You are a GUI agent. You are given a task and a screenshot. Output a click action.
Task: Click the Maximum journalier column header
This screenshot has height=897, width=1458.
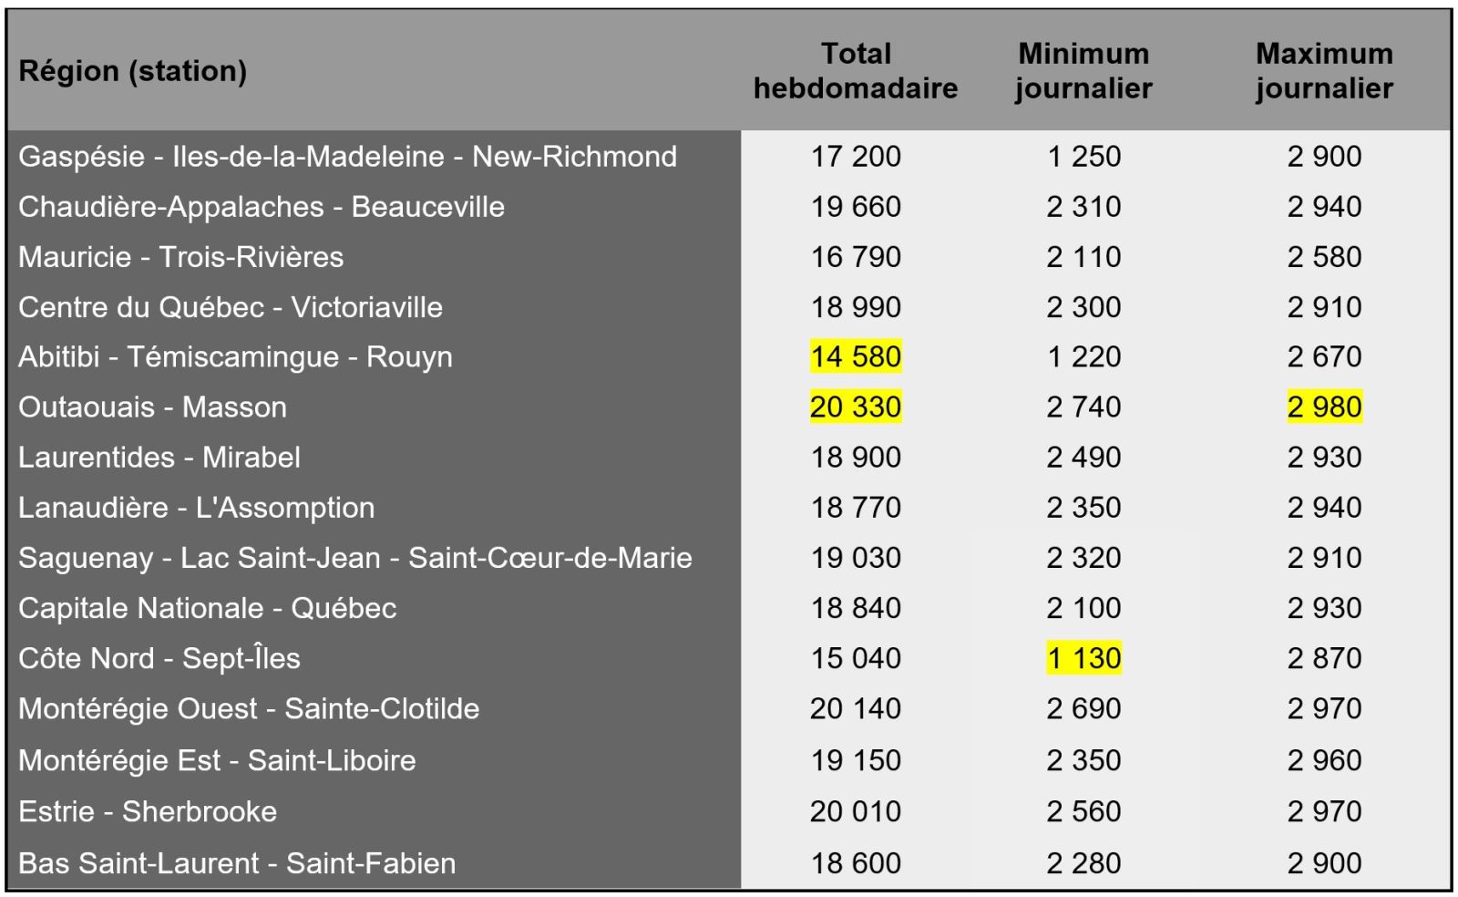1324,71
